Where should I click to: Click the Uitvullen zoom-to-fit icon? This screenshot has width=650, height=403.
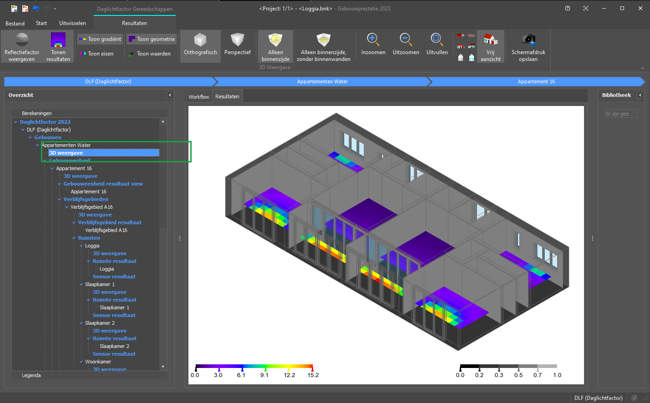pos(437,40)
